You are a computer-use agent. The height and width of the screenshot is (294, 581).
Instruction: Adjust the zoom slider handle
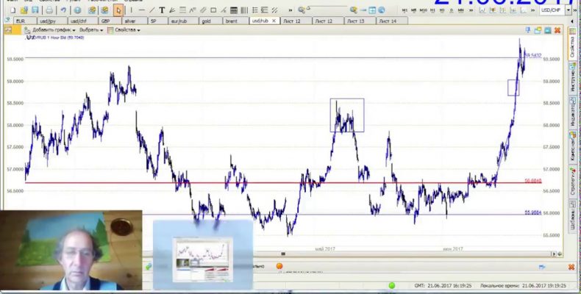pos(308,8)
